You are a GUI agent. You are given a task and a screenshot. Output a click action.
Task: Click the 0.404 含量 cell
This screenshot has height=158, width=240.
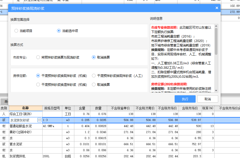point(82,126)
